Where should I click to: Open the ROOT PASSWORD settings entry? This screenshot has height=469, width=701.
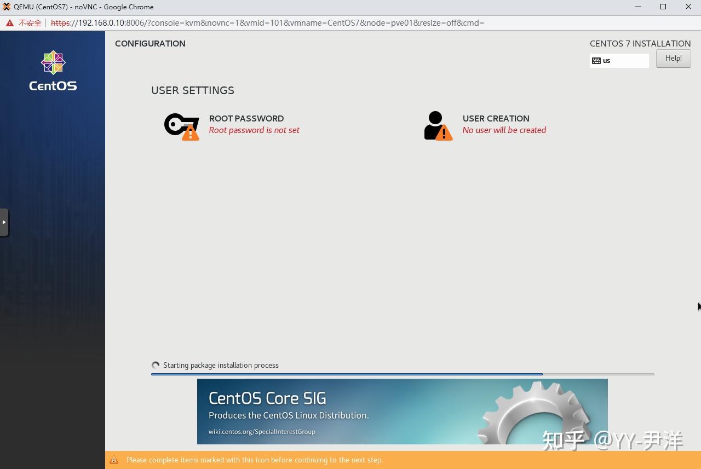[x=246, y=118]
